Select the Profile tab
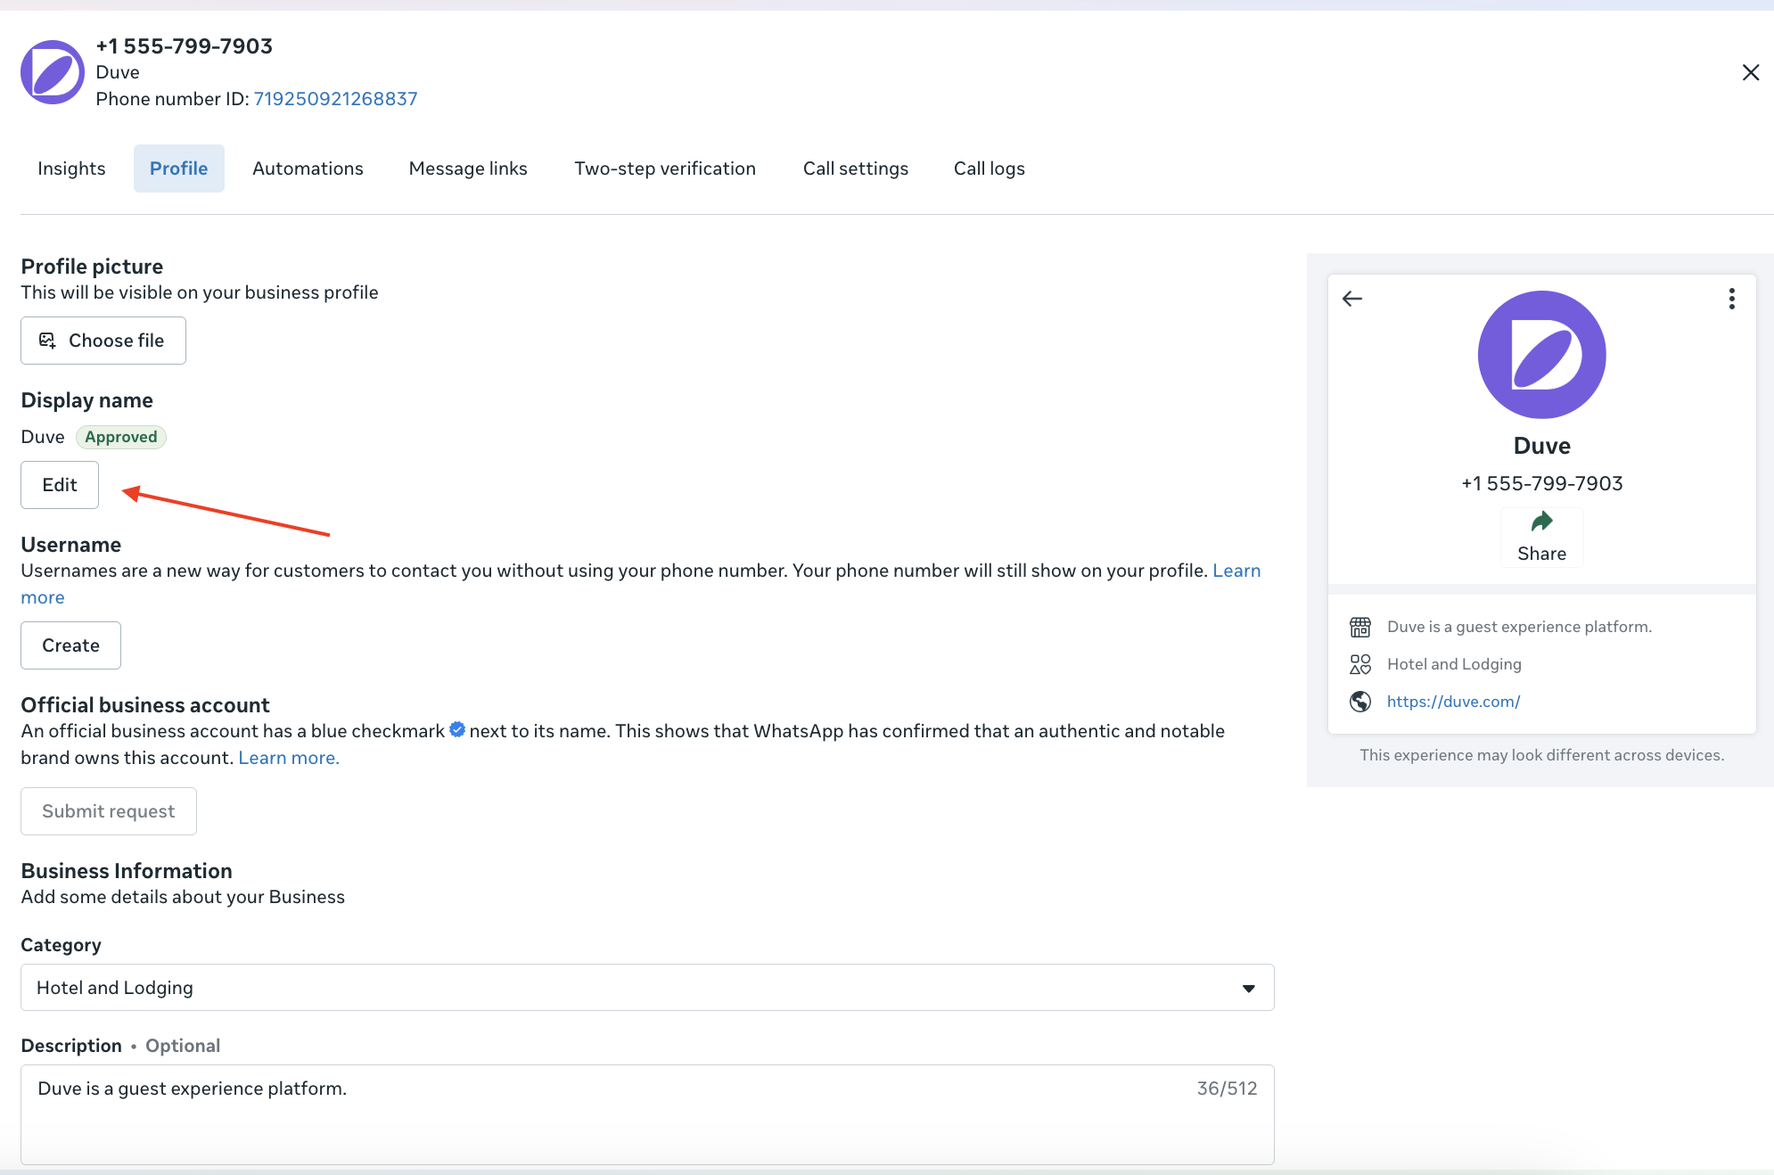1774x1175 pixels. point(178,168)
